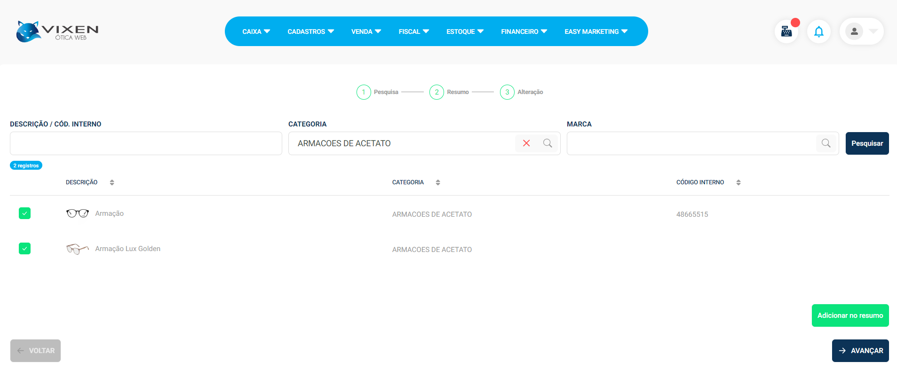
Task: Click the Descrição / Cód. Interno input field
Action: 146,143
